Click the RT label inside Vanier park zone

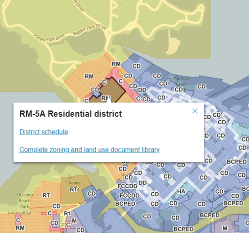tap(74, 189)
